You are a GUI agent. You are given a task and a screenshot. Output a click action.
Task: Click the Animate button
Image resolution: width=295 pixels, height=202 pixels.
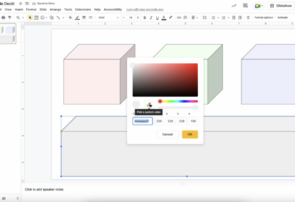pos(282,17)
